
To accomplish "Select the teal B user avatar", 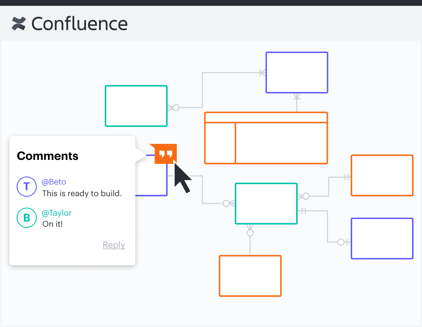I will click(27, 218).
